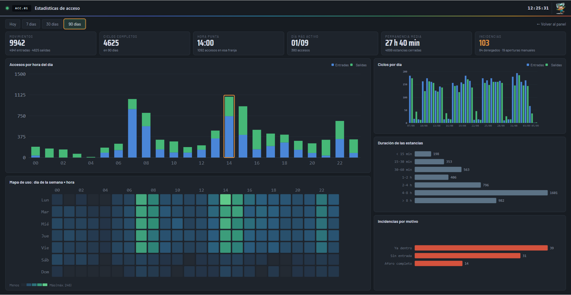Viewport: 571px width, 295px height.
Task: Toggle Entradas label in Ciclos por día legend
Action: coord(537,65)
